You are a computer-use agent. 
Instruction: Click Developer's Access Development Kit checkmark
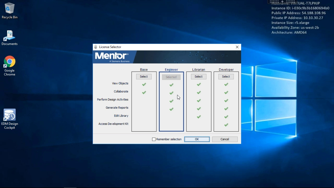[x=226, y=125]
